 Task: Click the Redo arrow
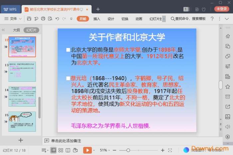pos(64,19)
